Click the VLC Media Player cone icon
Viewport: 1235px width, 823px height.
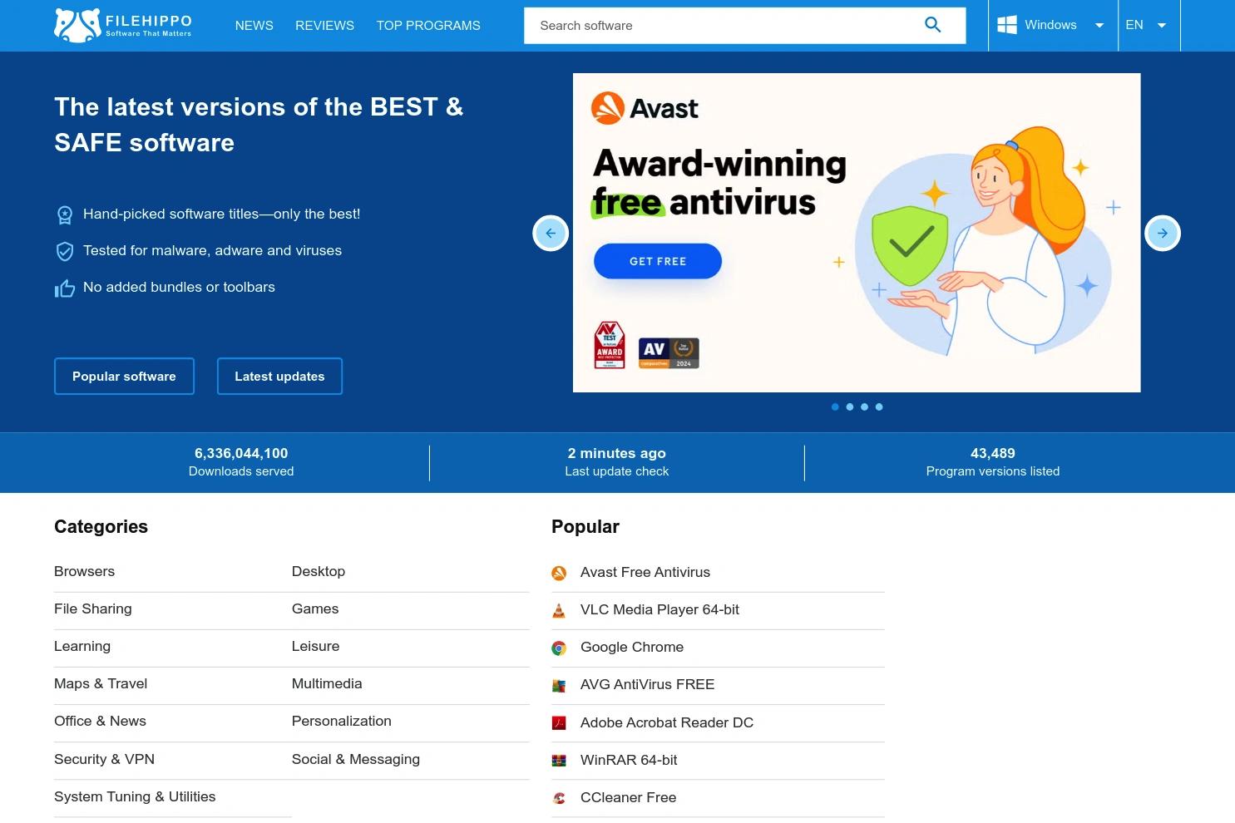[x=559, y=610]
